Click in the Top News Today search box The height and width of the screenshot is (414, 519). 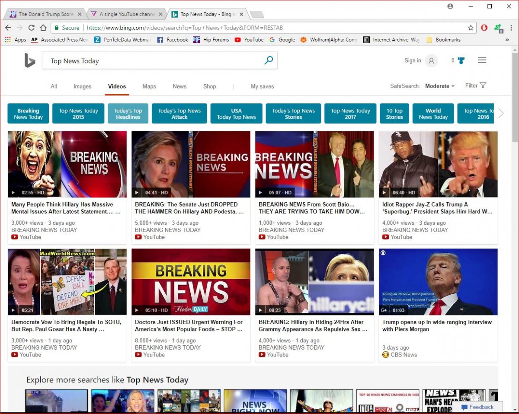tap(151, 61)
